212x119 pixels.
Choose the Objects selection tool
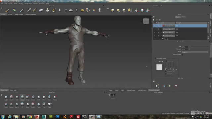[x=118, y=10]
